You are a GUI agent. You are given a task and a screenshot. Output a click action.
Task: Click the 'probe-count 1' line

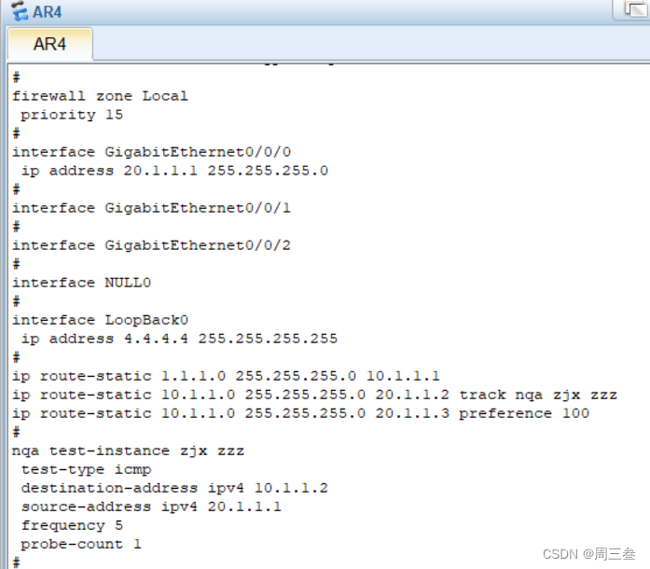pyautogui.click(x=81, y=544)
